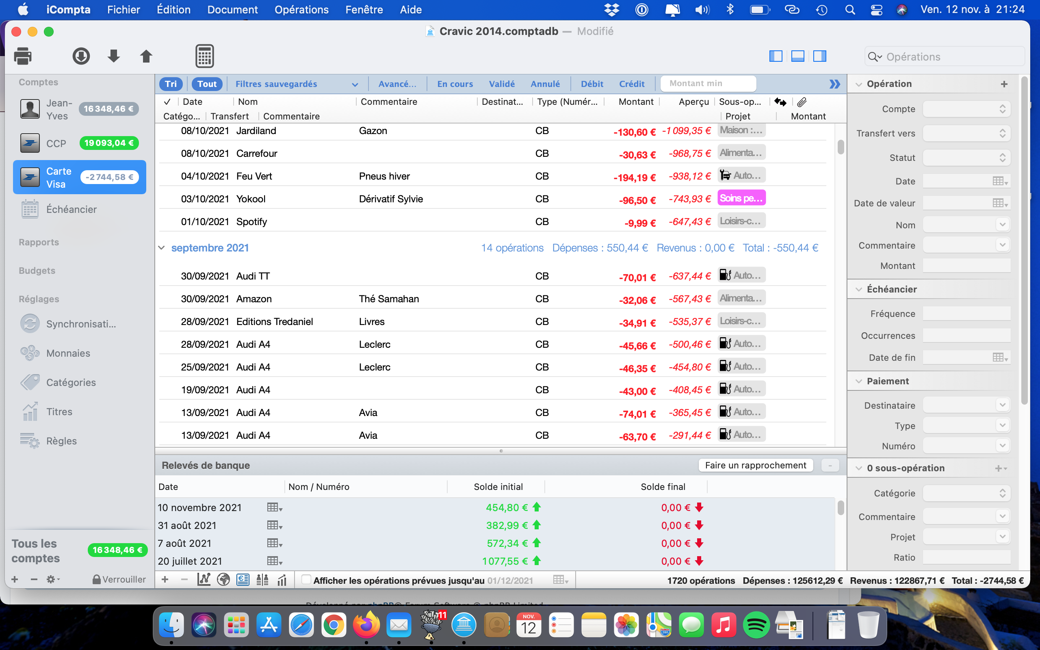The image size is (1040, 650).
Task: Open the Fichier menu
Action: click(x=123, y=9)
